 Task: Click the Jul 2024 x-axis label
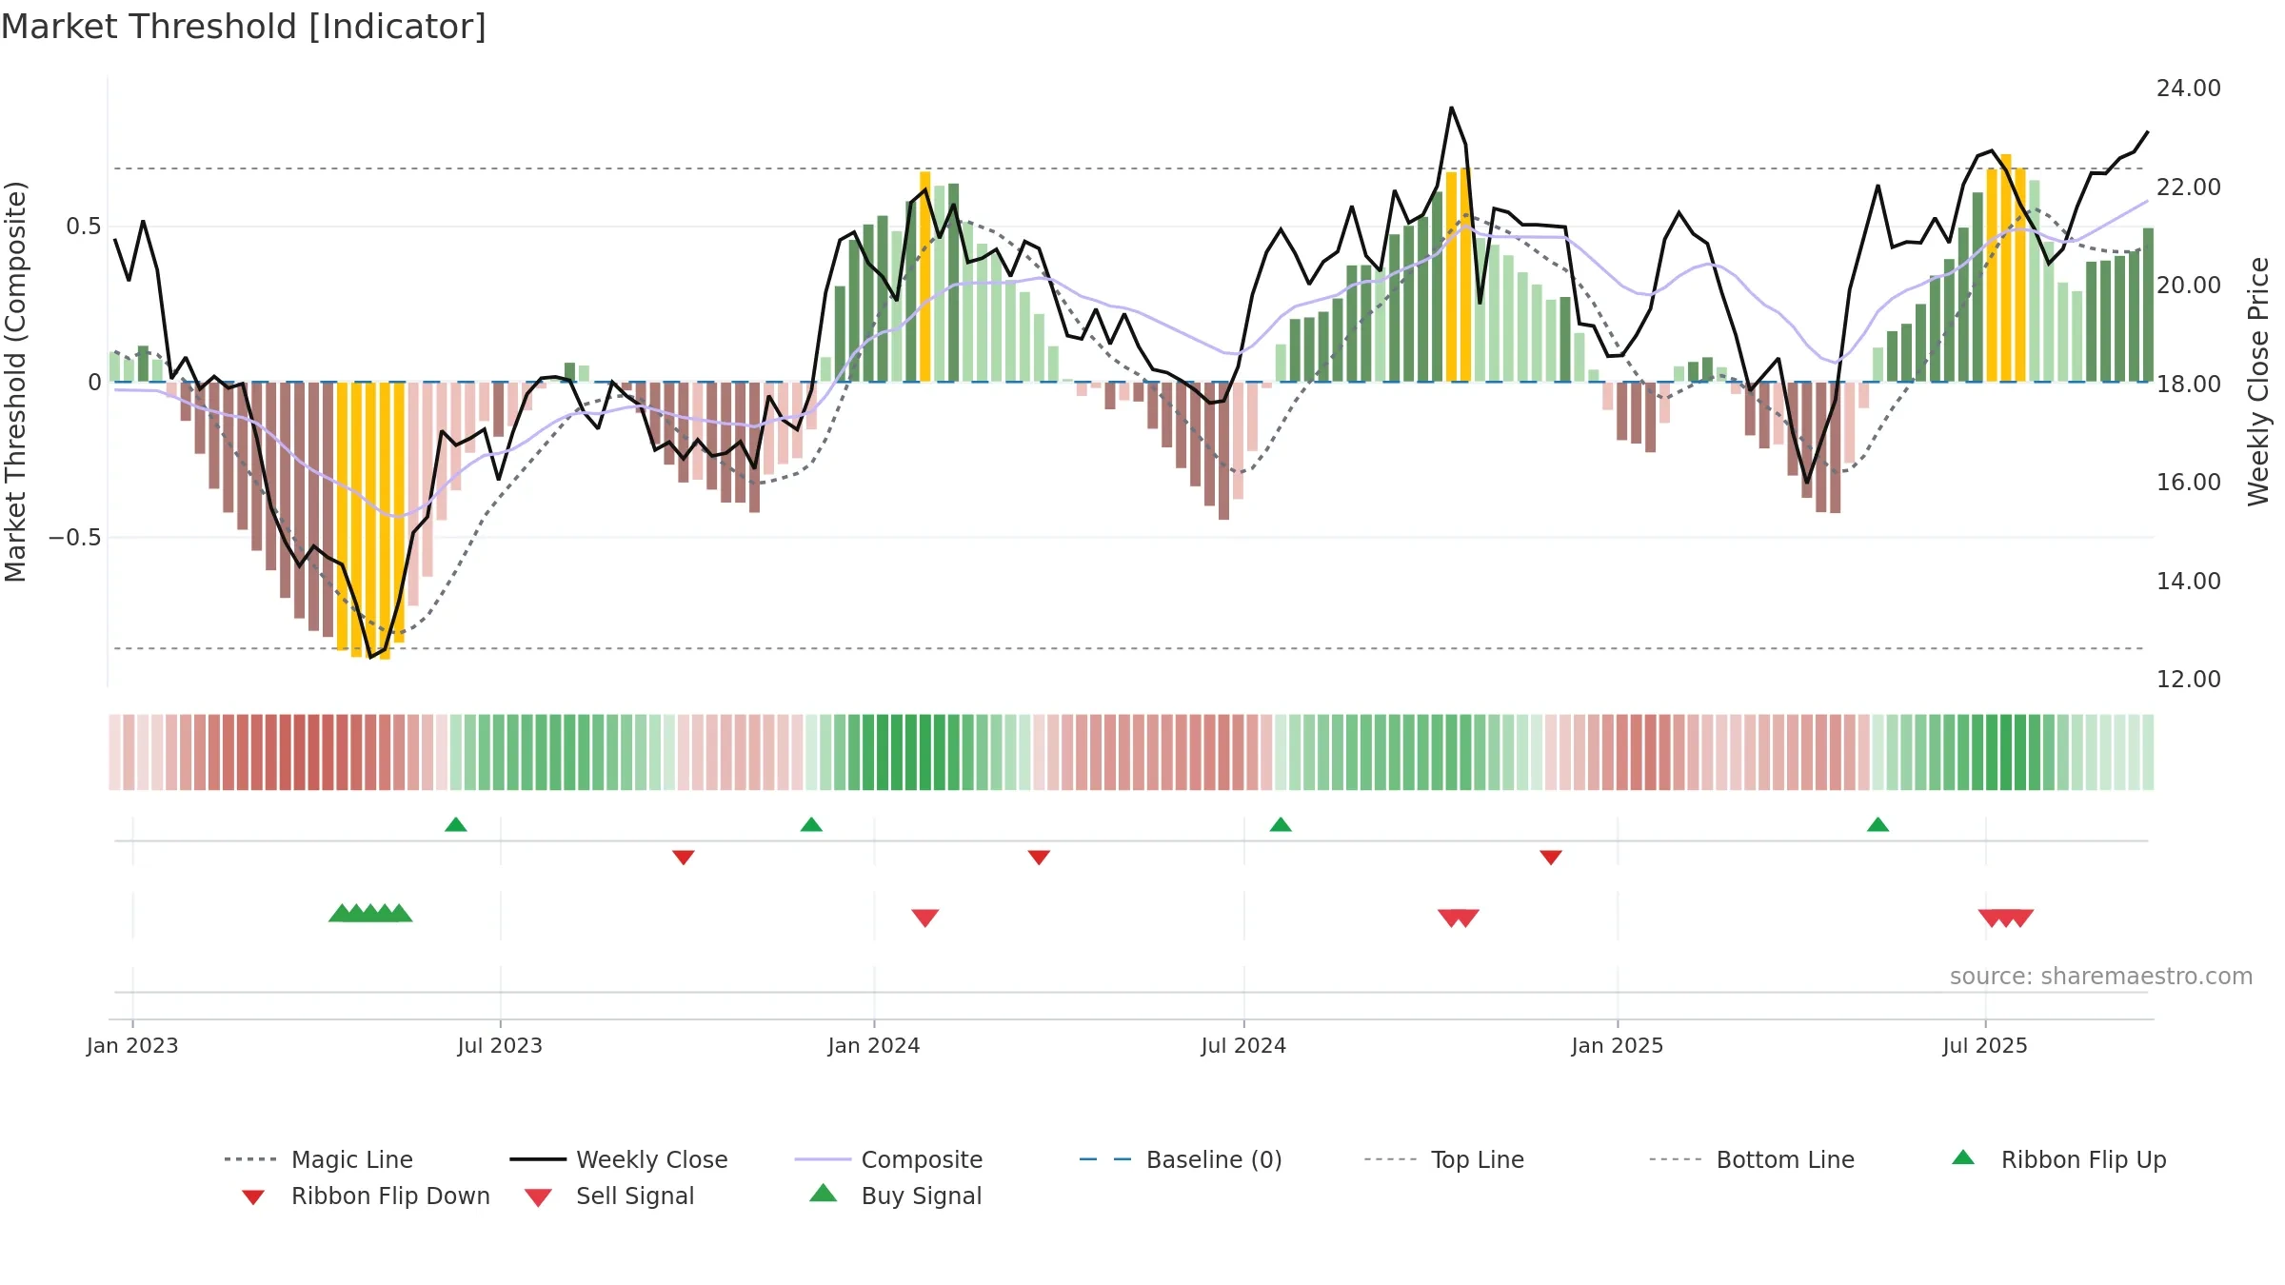point(1243,1045)
